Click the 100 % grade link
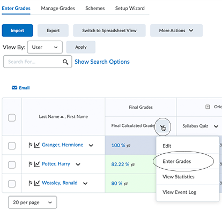 tap(118, 146)
